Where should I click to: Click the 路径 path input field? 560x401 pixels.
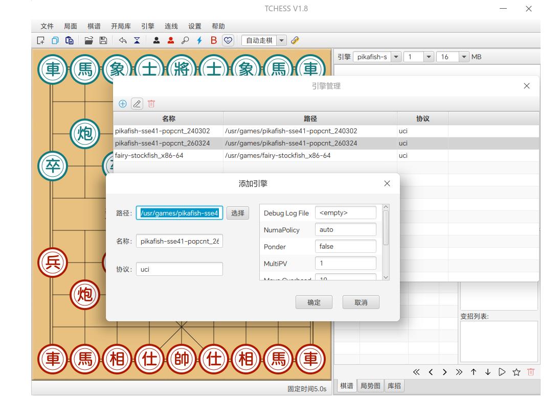[x=180, y=213]
